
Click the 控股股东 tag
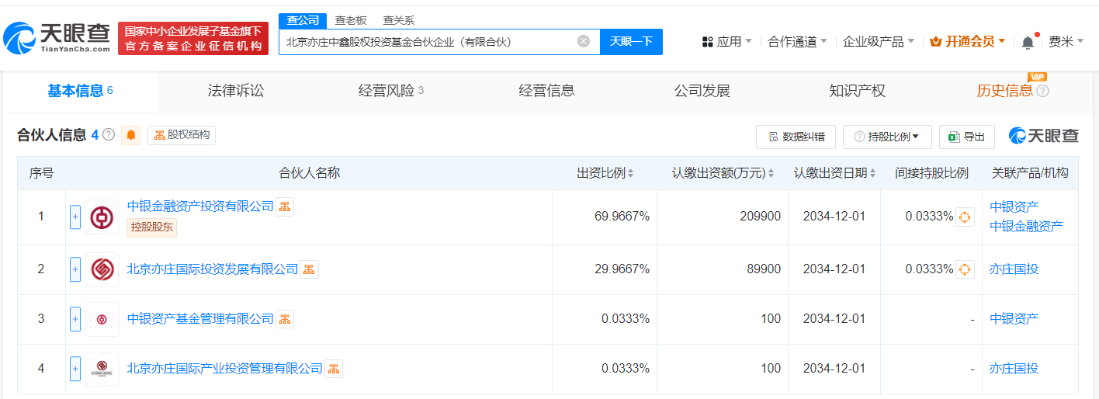click(x=152, y=227)
